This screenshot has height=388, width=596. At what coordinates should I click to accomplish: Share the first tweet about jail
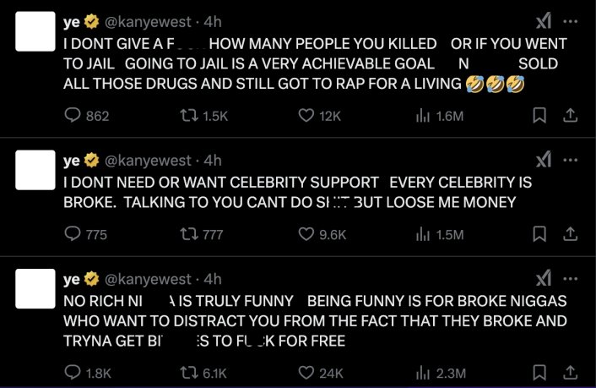point(569,116)
